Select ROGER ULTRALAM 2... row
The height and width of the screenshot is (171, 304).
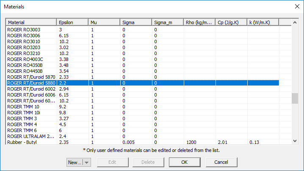[x=143, y=136]
